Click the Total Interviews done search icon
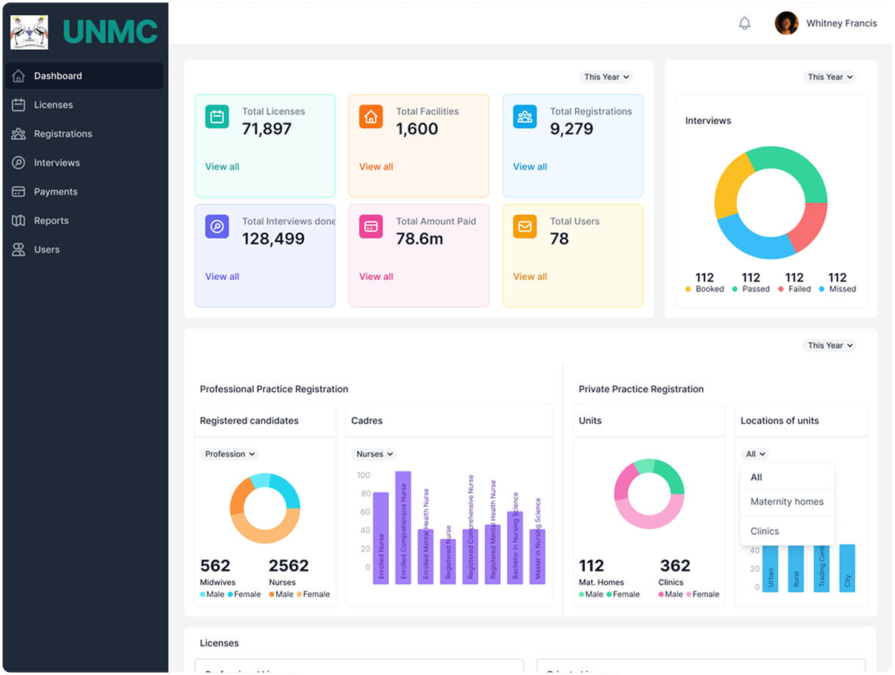Screen dimensions: 895x675 point(217,226)
